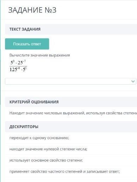Click the text Вычислите значение выражения

[40, 55]
